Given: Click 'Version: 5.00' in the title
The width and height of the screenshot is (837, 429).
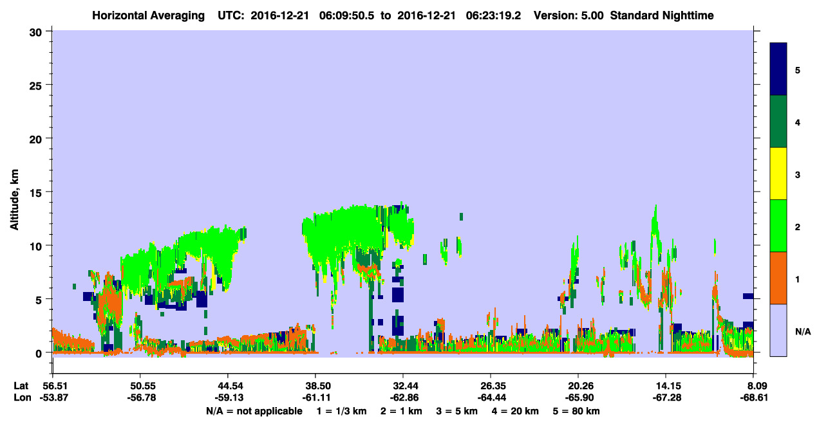Looking at the screenshot, I should (569, 15).
